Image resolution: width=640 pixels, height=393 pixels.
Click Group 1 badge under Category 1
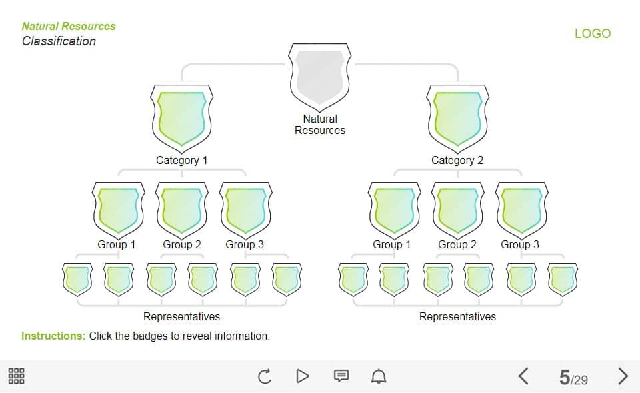click(x=117, y=208)
